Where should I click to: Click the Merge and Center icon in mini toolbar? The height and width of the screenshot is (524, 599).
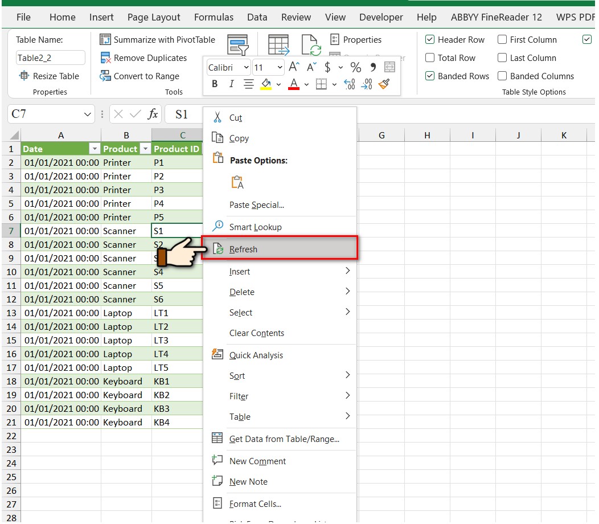click(389, 67)
